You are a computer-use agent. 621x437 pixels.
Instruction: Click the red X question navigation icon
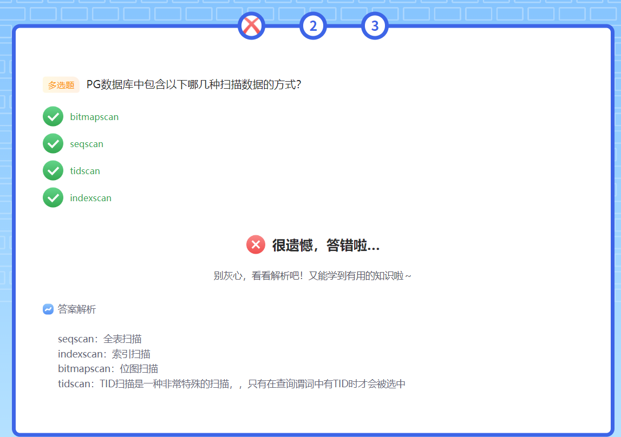251,25
